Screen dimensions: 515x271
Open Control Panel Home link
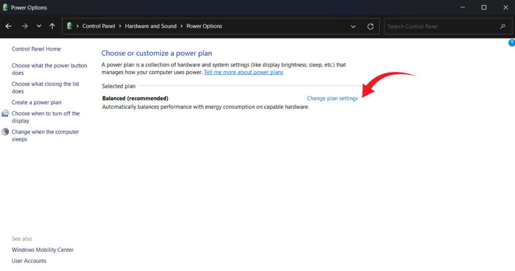(36, 49)
